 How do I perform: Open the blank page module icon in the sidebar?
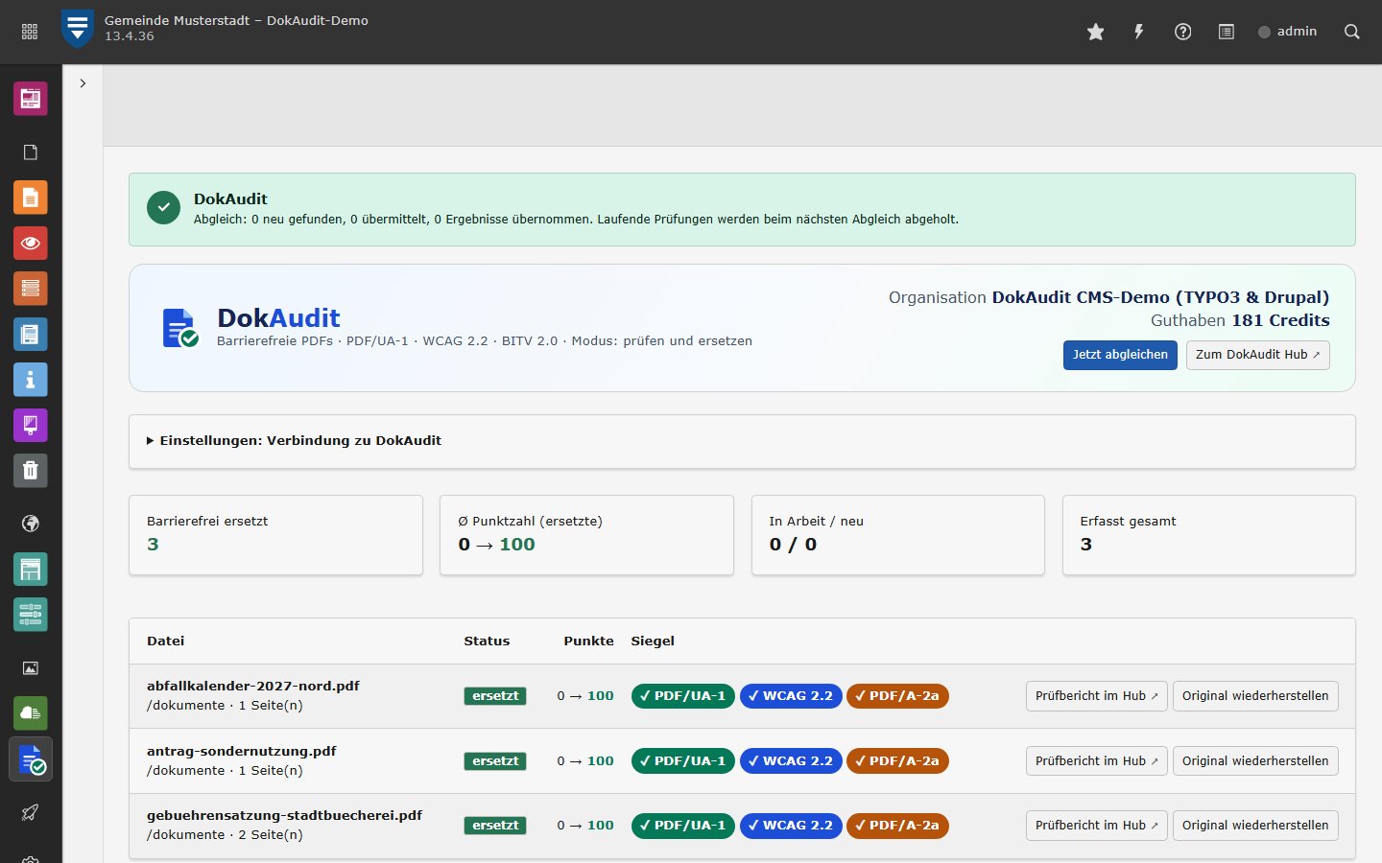tap(31, 152)
